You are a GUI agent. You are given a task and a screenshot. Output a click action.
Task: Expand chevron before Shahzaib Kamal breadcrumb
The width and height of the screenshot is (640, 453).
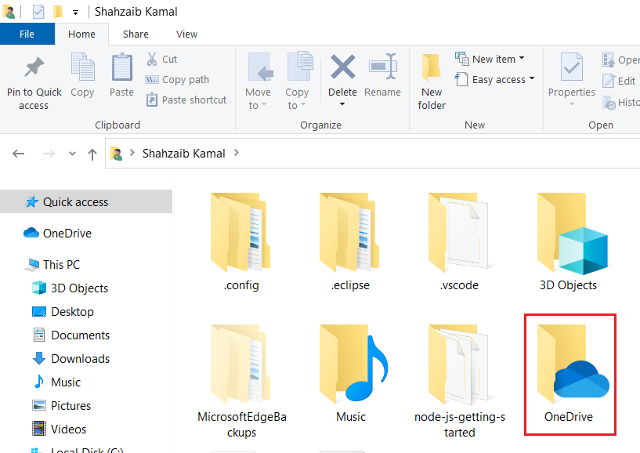(132, 153)
